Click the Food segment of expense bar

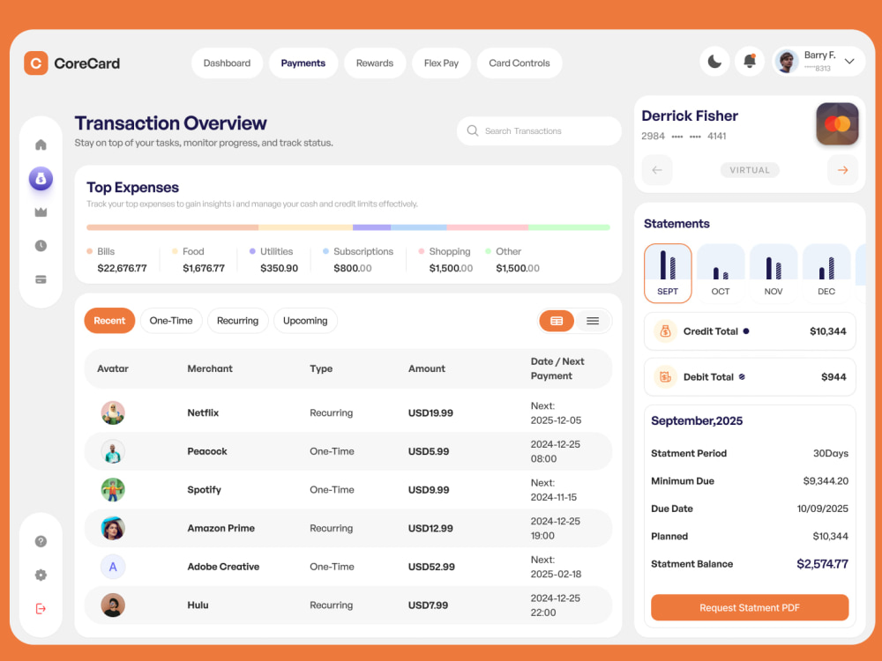point(305,227)
